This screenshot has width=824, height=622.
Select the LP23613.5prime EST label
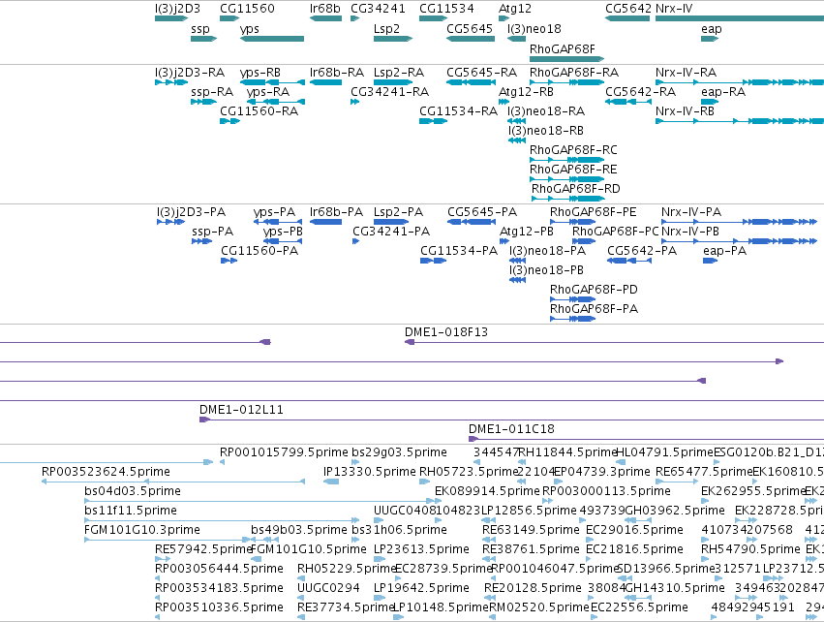[x=421, y=549]
